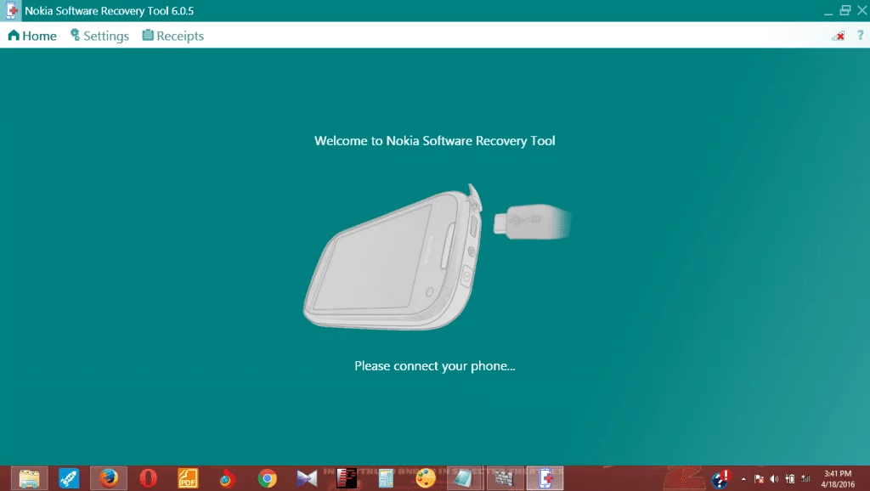Open the Receipts tab
This screenshot has width=870, height=491.
(x=173, y=36)
